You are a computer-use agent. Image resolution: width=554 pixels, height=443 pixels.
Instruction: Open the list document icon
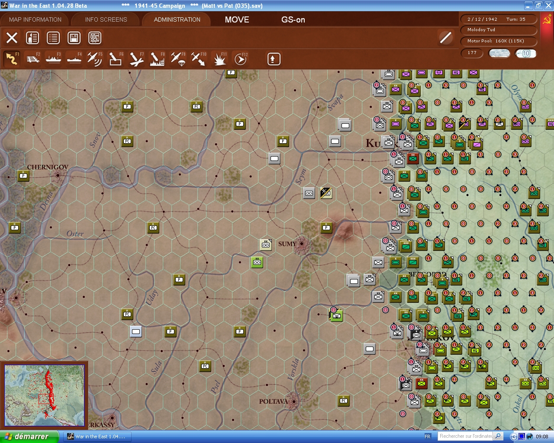click(53, 38)
